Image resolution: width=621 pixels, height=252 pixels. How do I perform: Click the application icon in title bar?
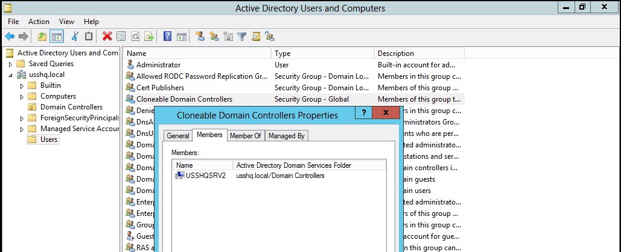8,7
